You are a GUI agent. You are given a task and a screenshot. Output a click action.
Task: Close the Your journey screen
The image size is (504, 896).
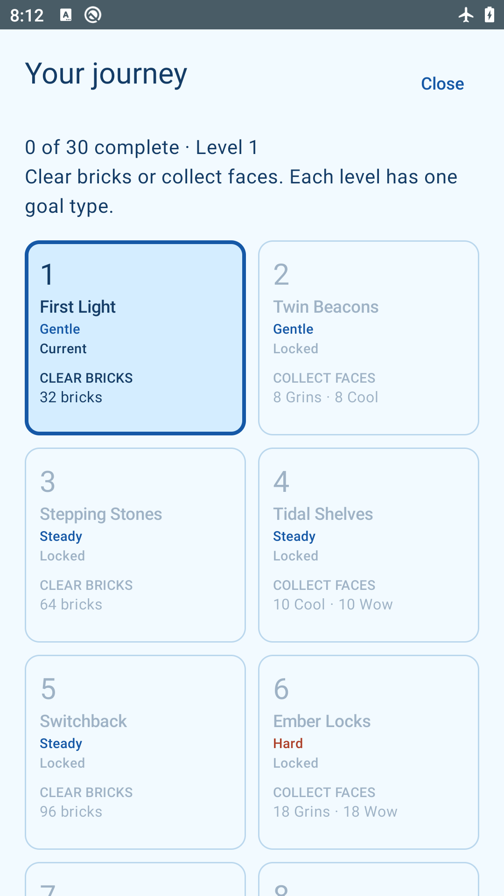(x=442, y=84)
